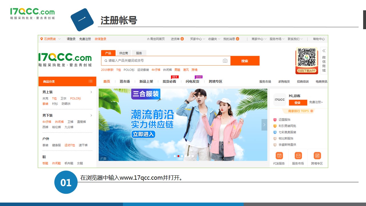Expand the 买家中心 dropdown

click(x=197, y=39)
